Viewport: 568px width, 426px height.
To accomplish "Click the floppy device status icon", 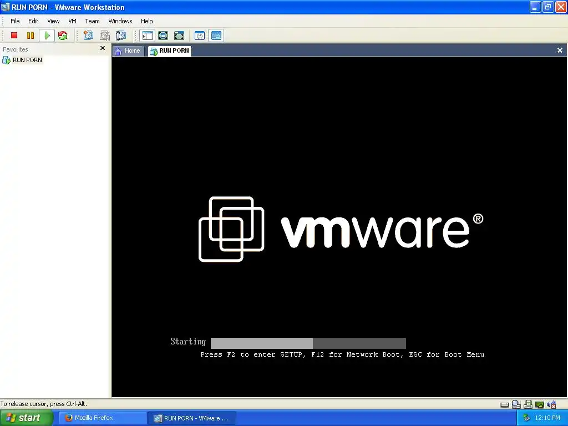I will pyautogui.click(x=528, y=404).
